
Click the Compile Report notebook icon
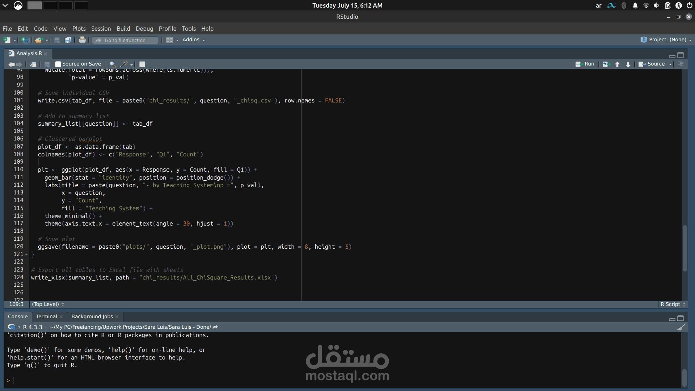point(142,64)
